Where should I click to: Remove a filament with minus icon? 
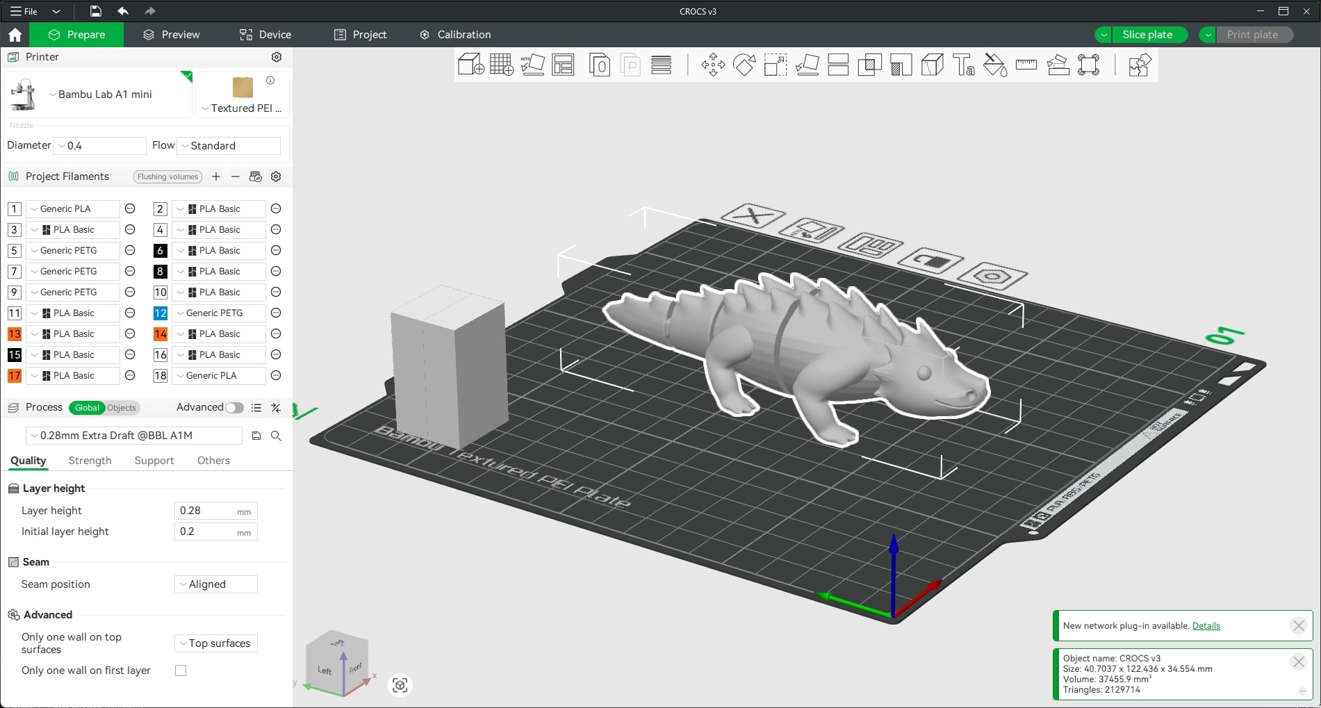coord(236,176)
